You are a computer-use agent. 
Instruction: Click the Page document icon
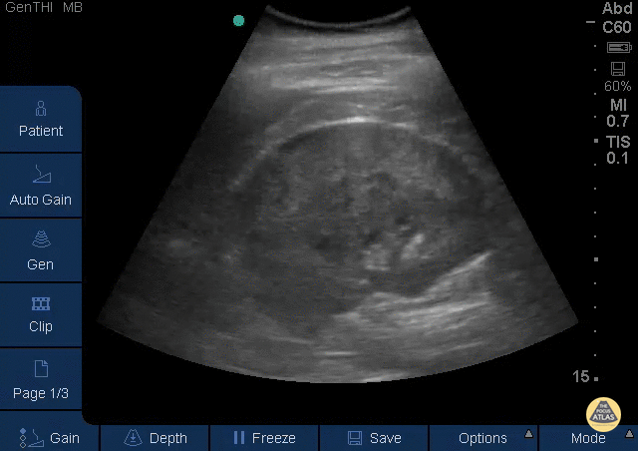(41, 369)
